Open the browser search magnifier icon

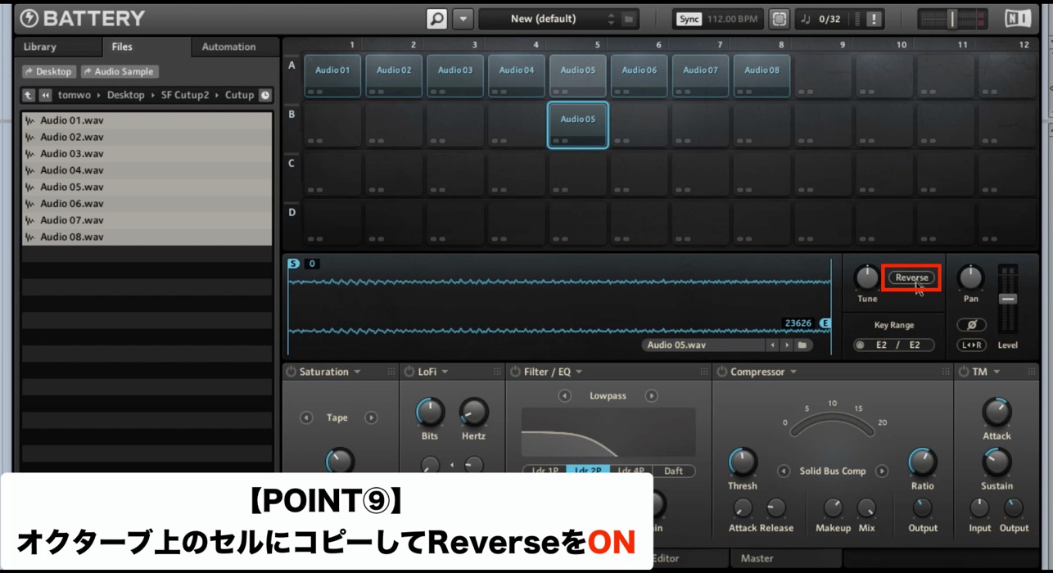pyautogui.click(x=436, y=18)
